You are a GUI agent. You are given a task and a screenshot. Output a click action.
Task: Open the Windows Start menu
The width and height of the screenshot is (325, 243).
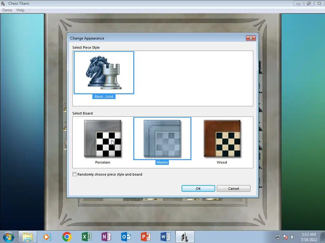pos(9,237)
